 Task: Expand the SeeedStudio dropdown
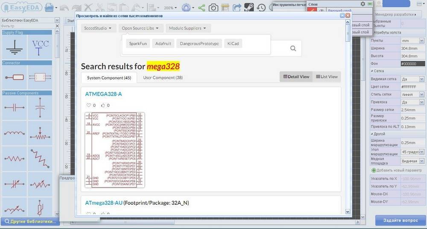pos(98,28)
